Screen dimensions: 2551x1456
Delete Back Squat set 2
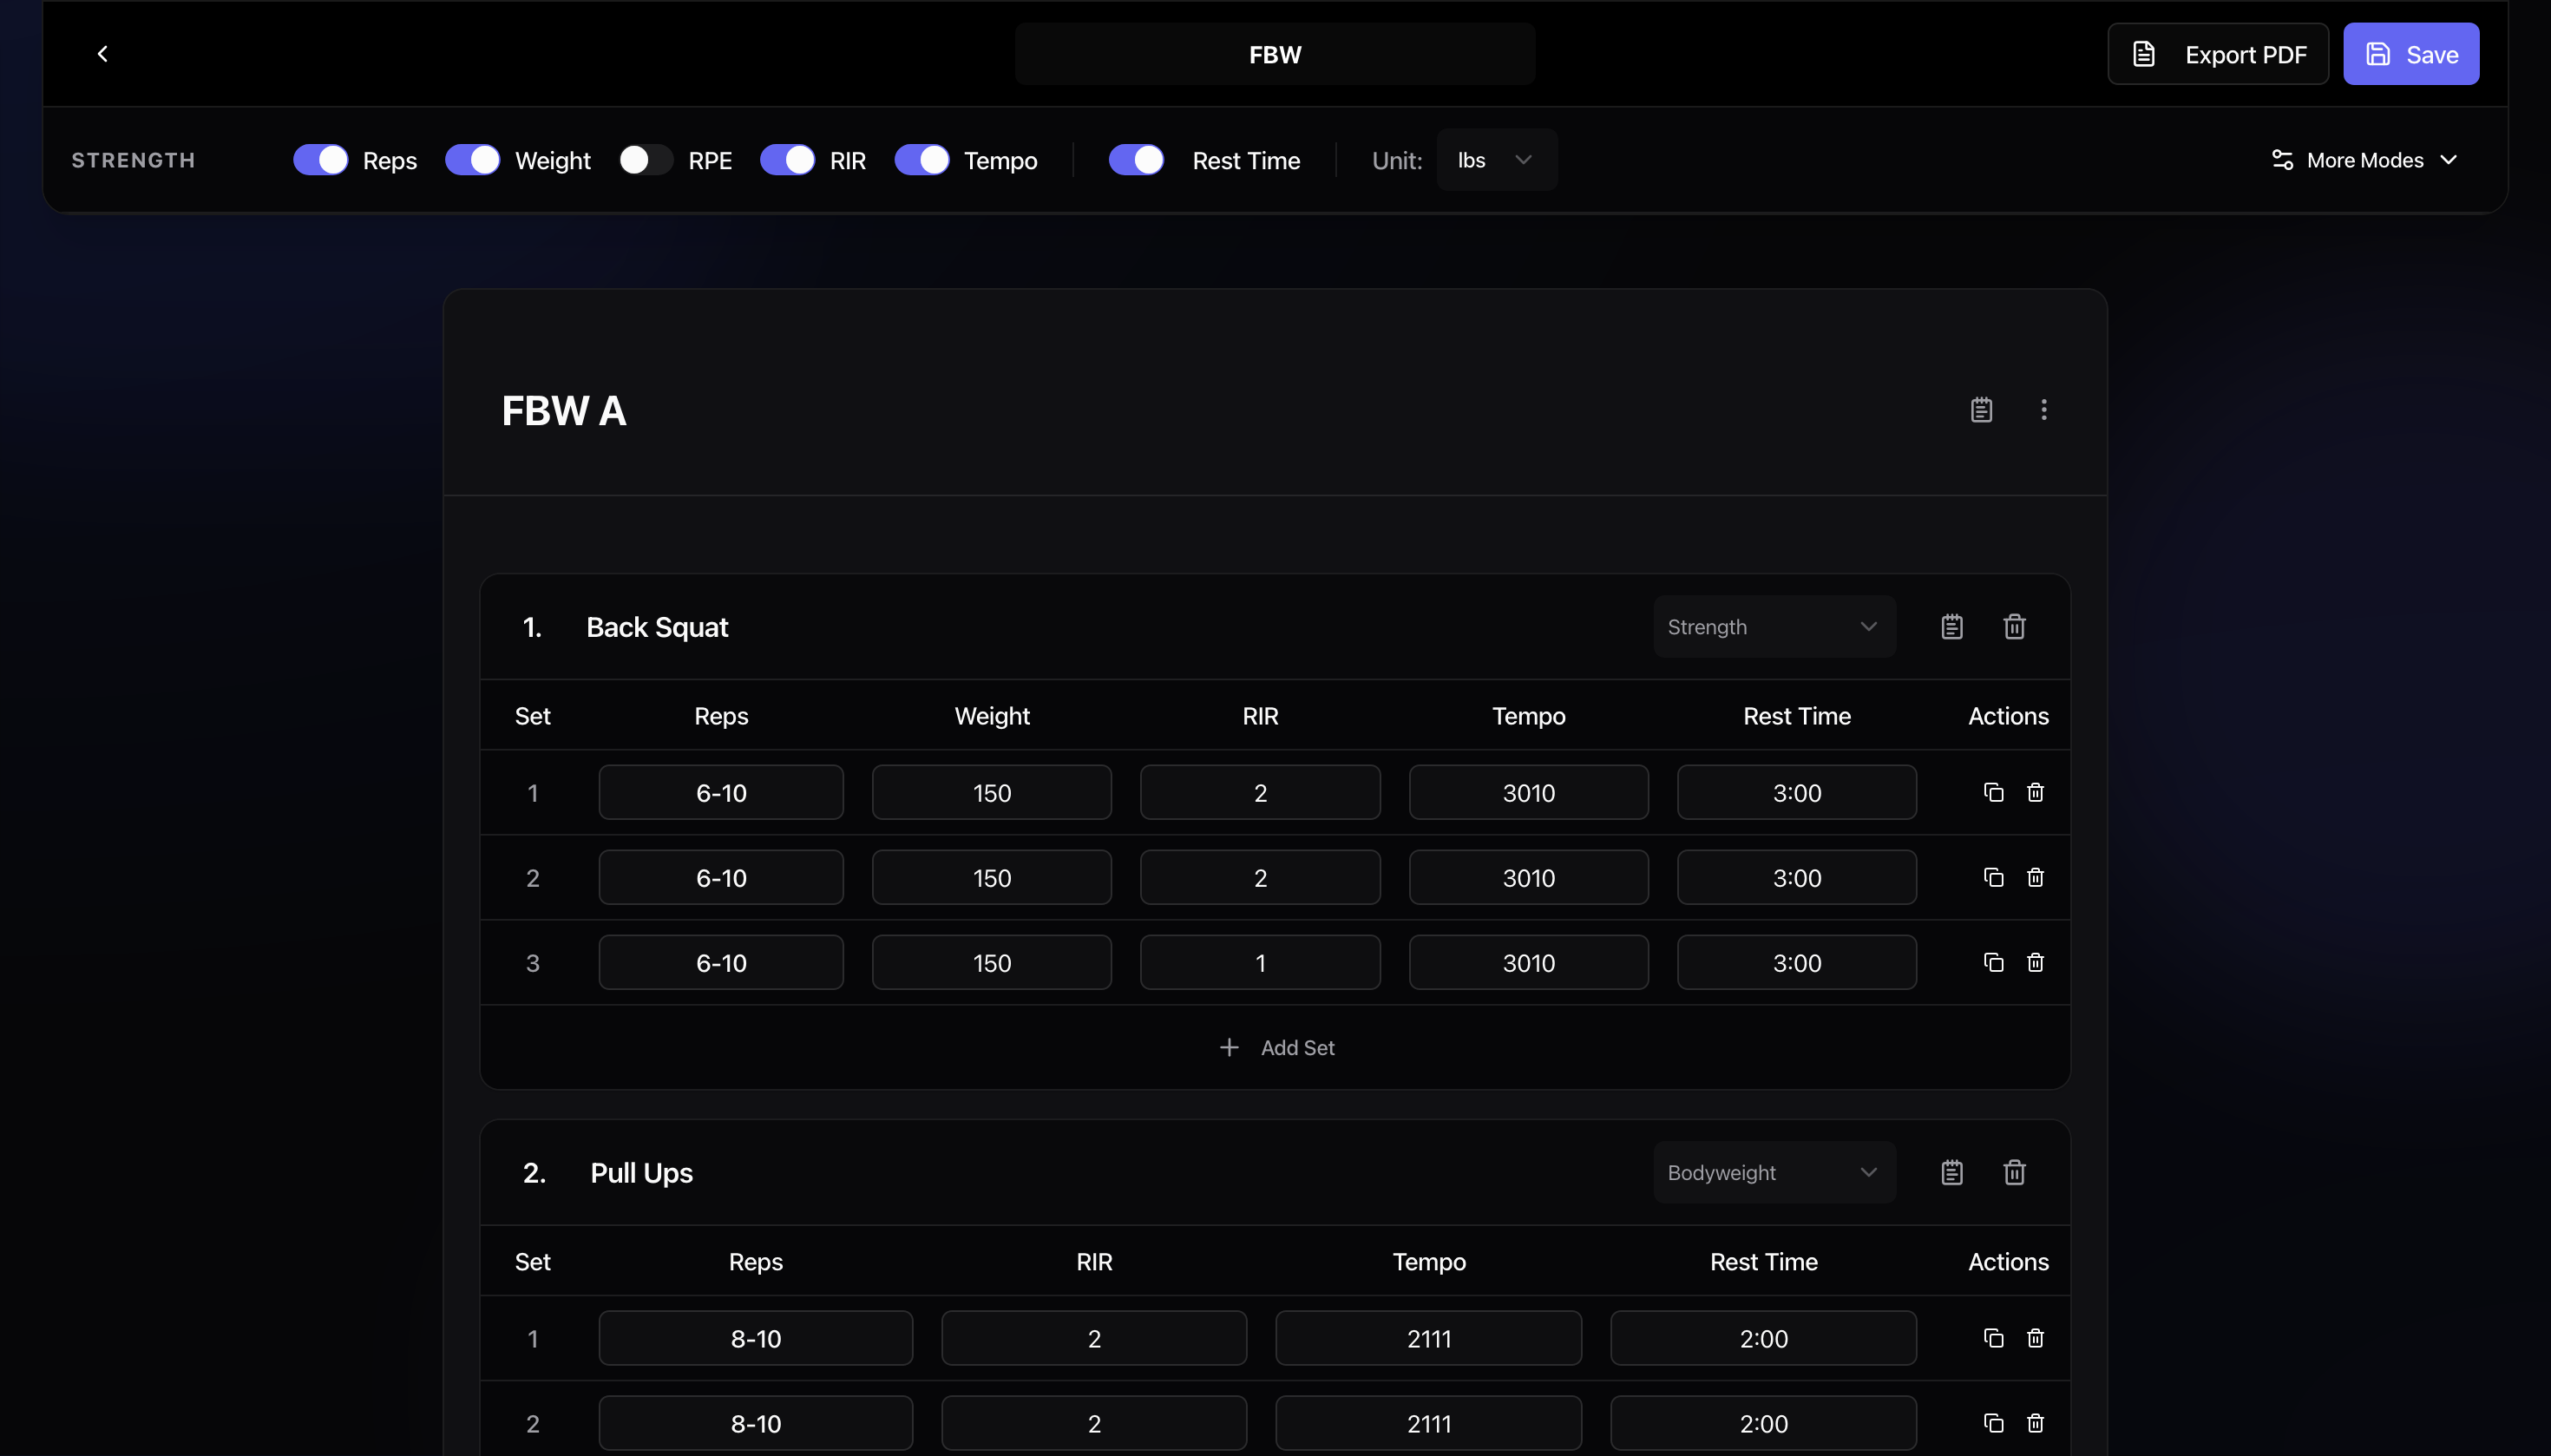(2034, 878)
